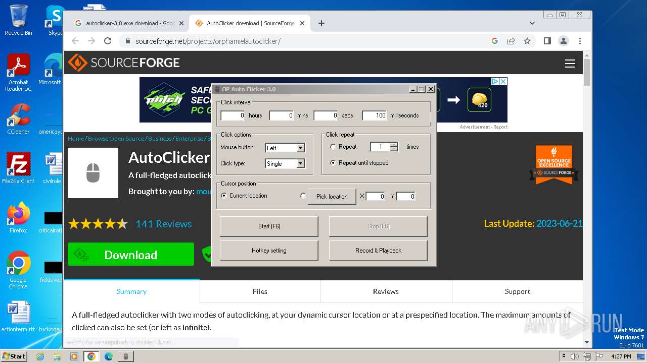Click the hours input field
The image size is (647, 363).
coord(233,115)
